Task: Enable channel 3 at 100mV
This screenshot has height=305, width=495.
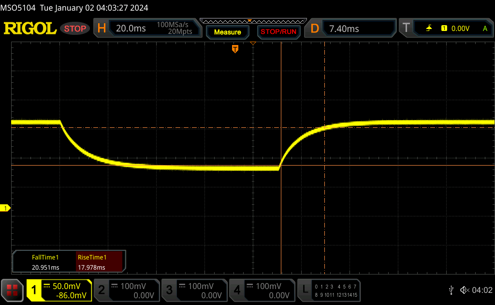Action: (194, 290)
